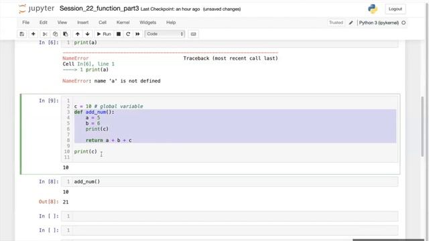Click the NameError 'a' is not defined message
Viewport: 429px width, 241px height.
[x=111, y=81]
